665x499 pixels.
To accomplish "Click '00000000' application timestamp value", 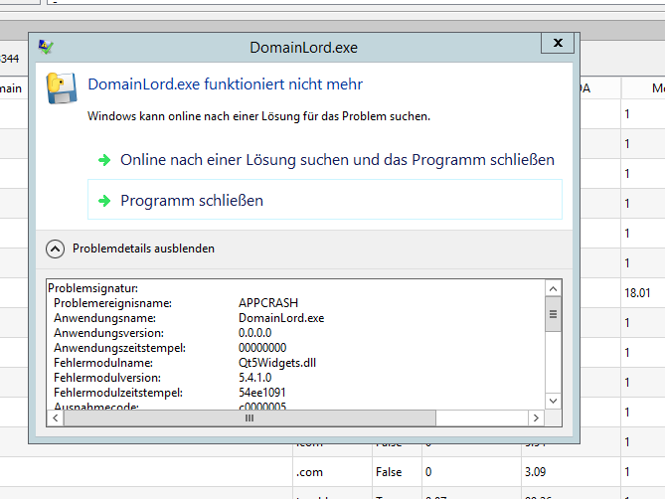I will [262, 348].
